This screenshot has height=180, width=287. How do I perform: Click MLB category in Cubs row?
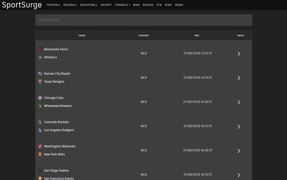point(143,102)
